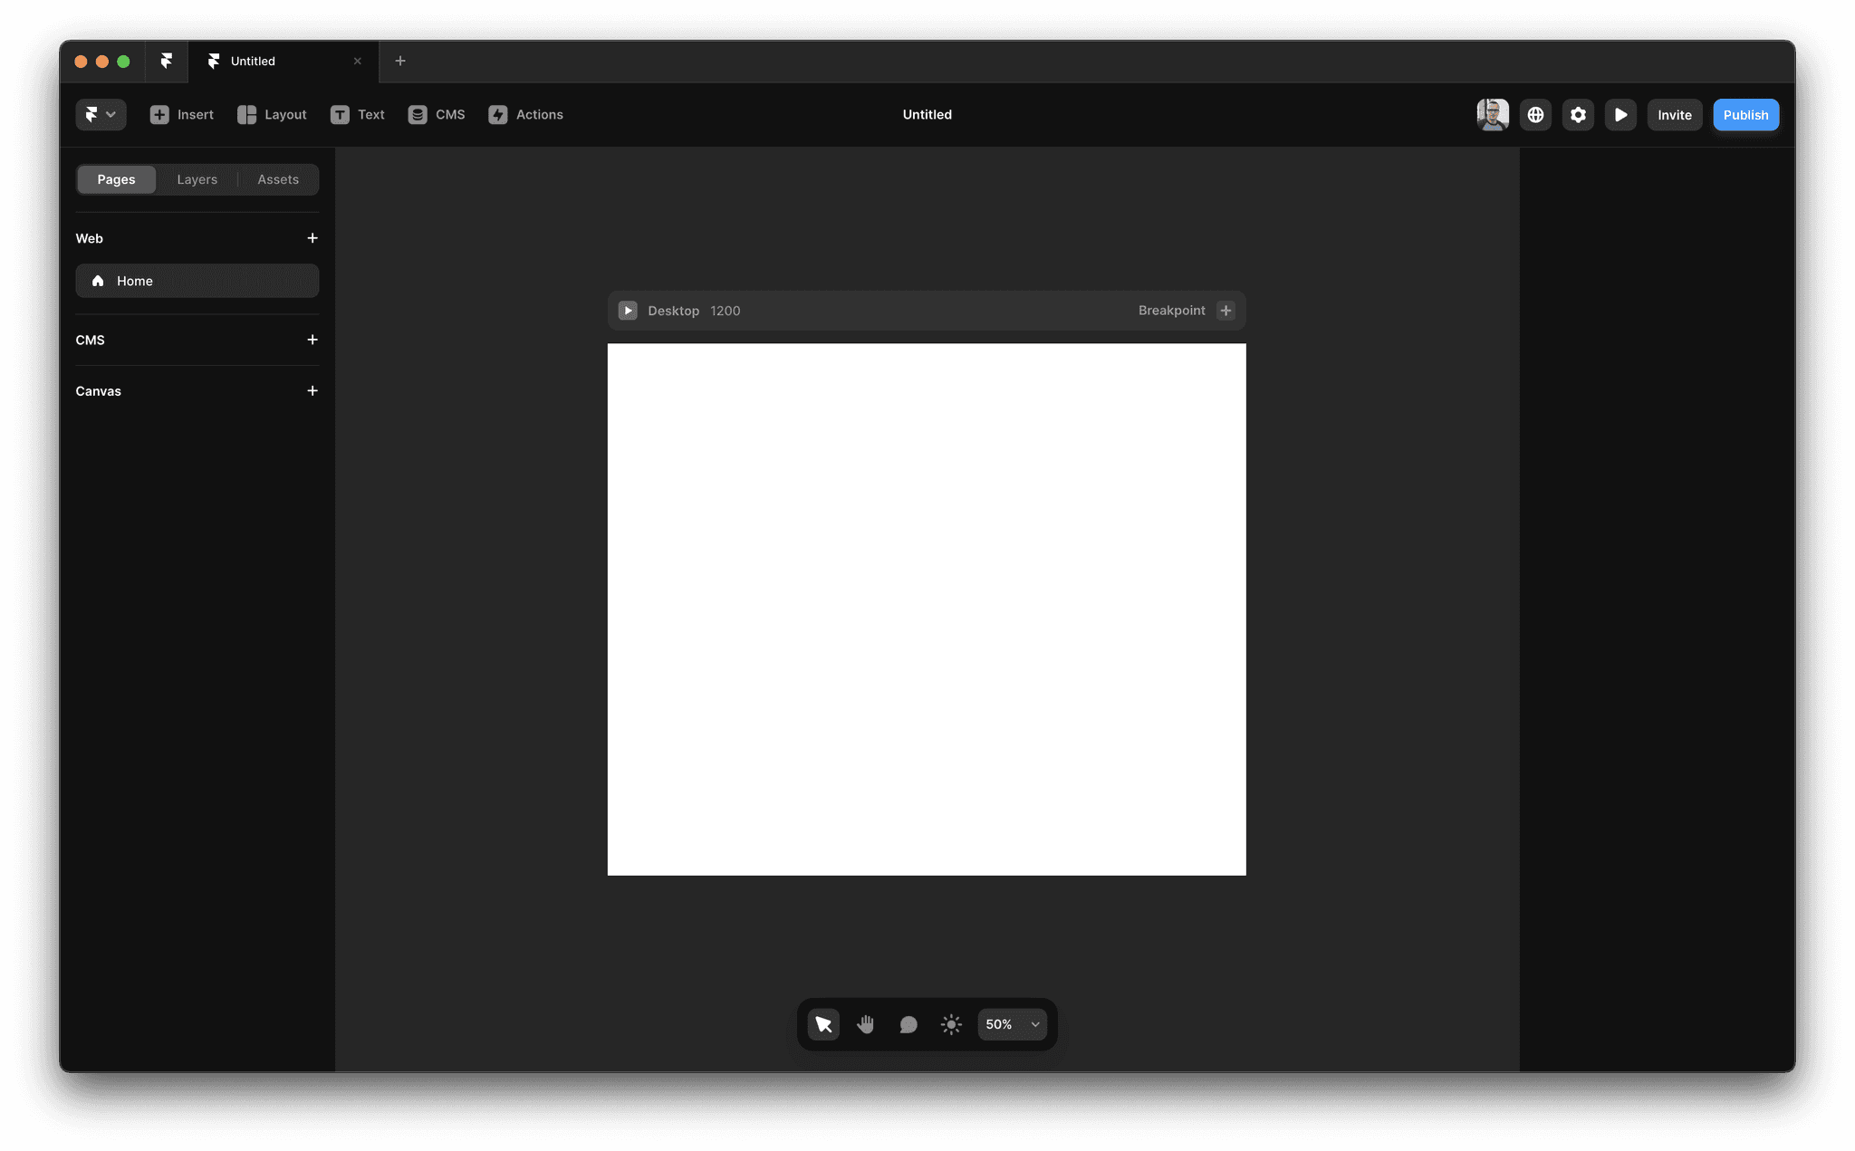This screenshot has width=1855, height=1151.
Task: Add a new Web page
Action: pyautogui.click(x=312, y=238)
